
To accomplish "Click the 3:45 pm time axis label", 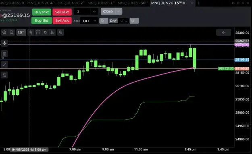I will point(223,150).
